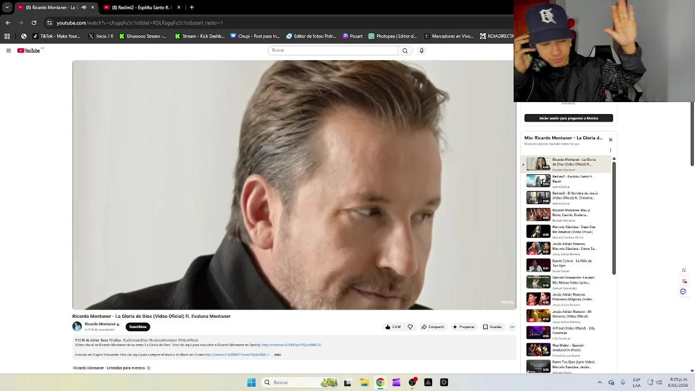Select 'Daniel Calveti - La Niña de Tus Ojos'

click(x=566, y=265)
